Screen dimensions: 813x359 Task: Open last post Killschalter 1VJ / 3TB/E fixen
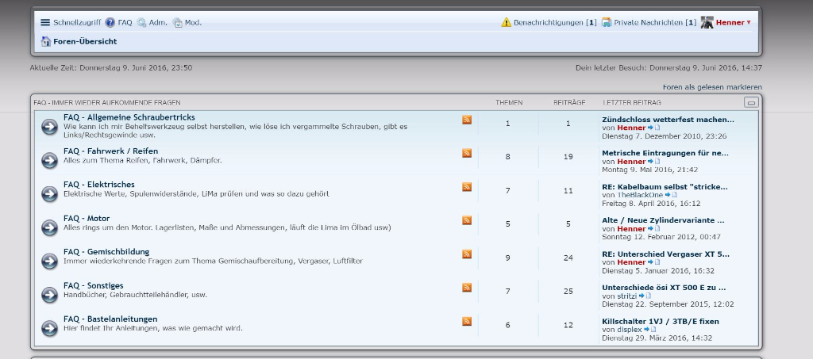coord(660,321)
